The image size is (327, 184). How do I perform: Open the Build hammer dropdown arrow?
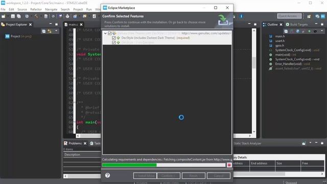pyautogui.click(x=41, y=16)
